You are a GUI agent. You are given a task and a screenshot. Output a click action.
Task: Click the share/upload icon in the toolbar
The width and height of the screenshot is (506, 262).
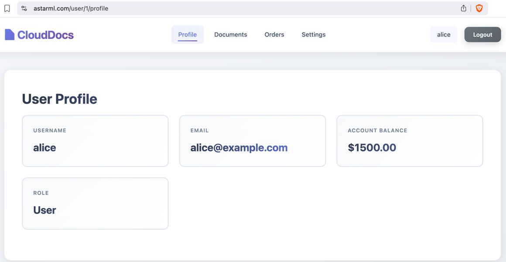[463, 8]
